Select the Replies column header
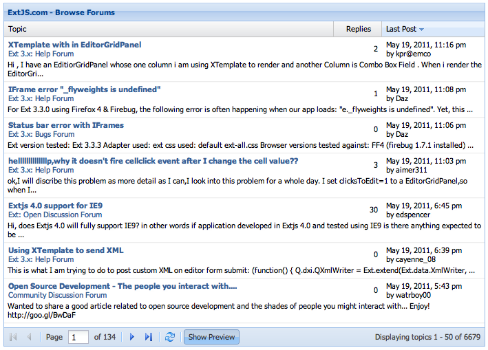488x350 pixels. coord(358,29)
